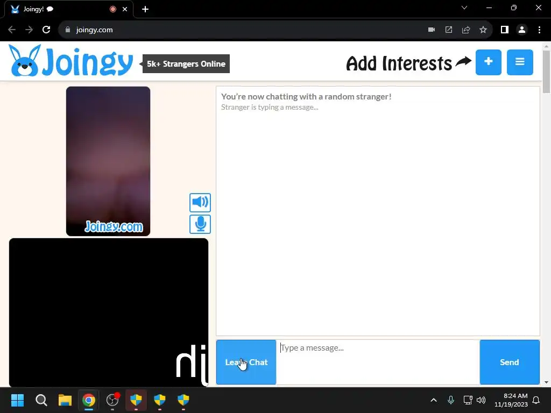
Task: Open the volume control in tray
Action: 481,400
